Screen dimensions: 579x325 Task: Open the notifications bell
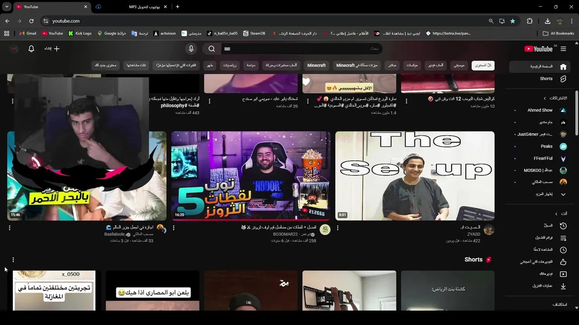click(31, 49)
